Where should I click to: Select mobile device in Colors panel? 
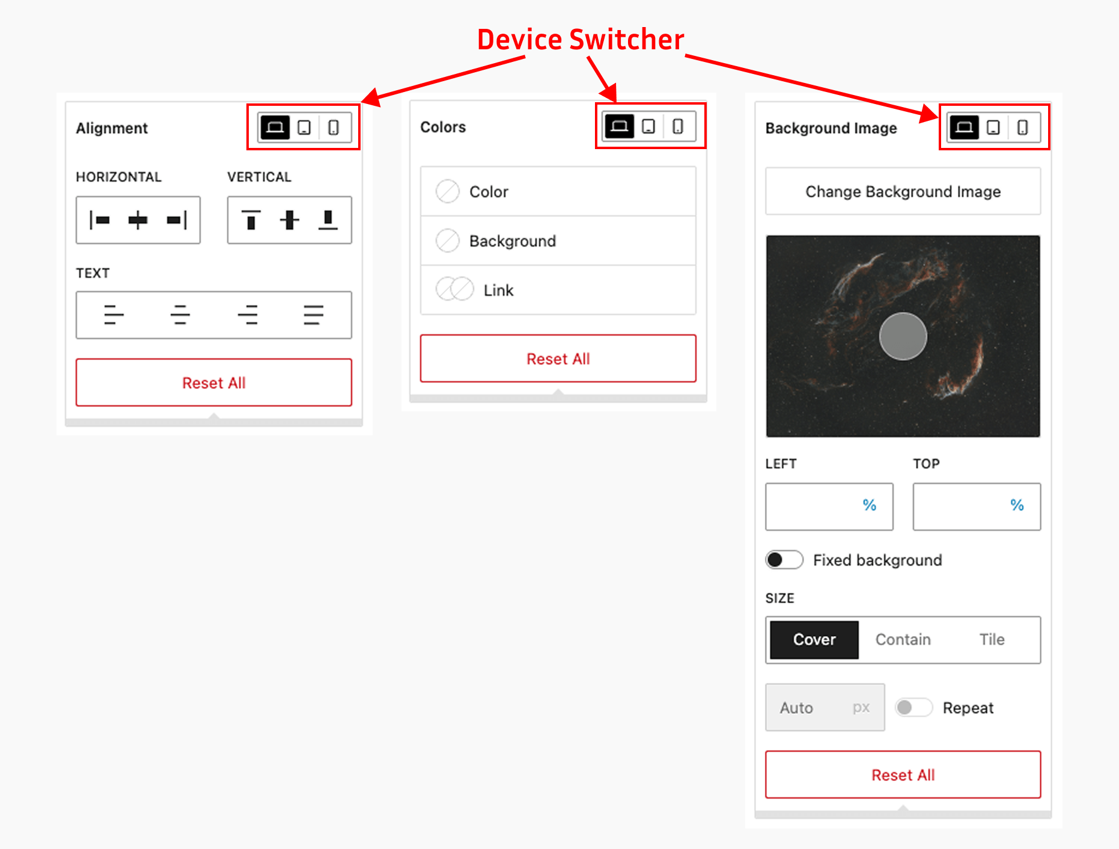[x=677, y=126]
